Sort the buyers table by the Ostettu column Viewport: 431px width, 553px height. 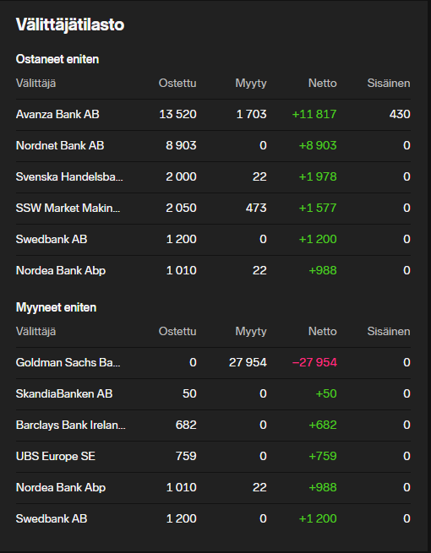[177, 84]
